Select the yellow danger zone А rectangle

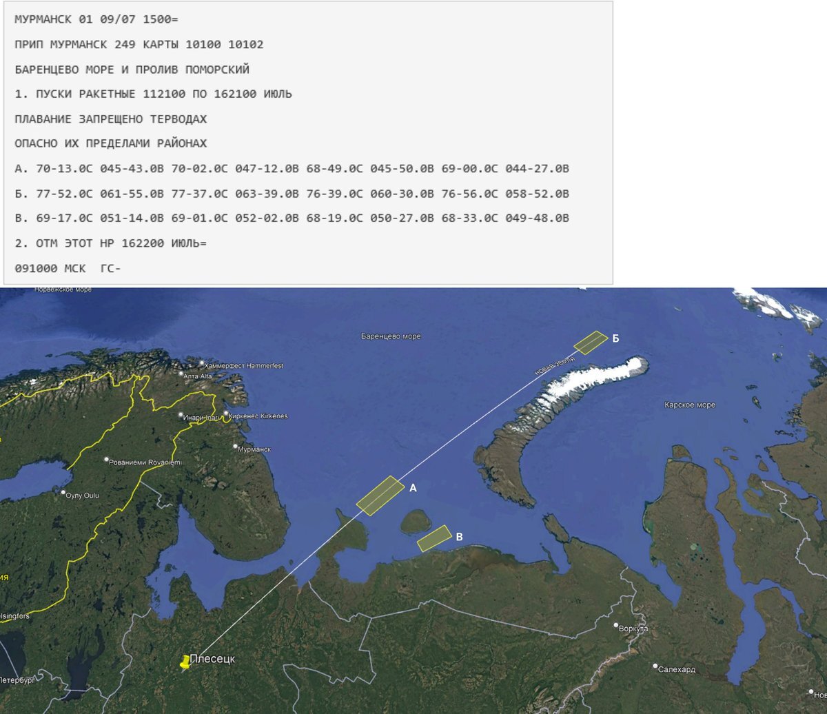[380, 496]
